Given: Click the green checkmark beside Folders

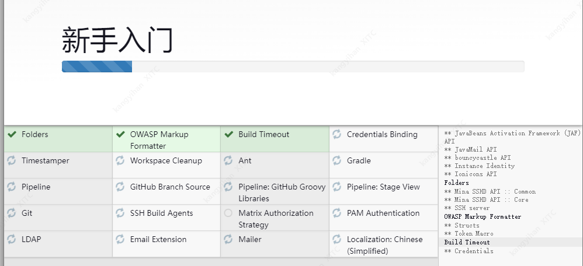Looking at the screenshot, I should point(12,135).
